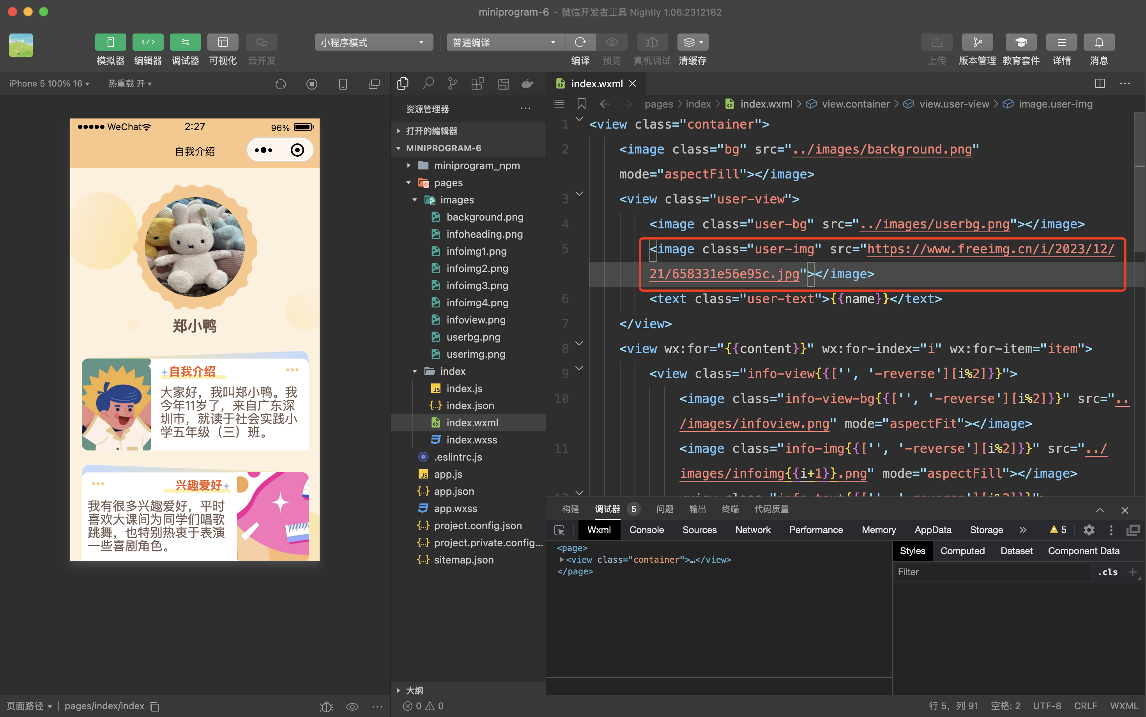Click element inspector arrow in debugger
Image resolution: width=1146 pixels, height=717 pixels.
click(560, 530)
